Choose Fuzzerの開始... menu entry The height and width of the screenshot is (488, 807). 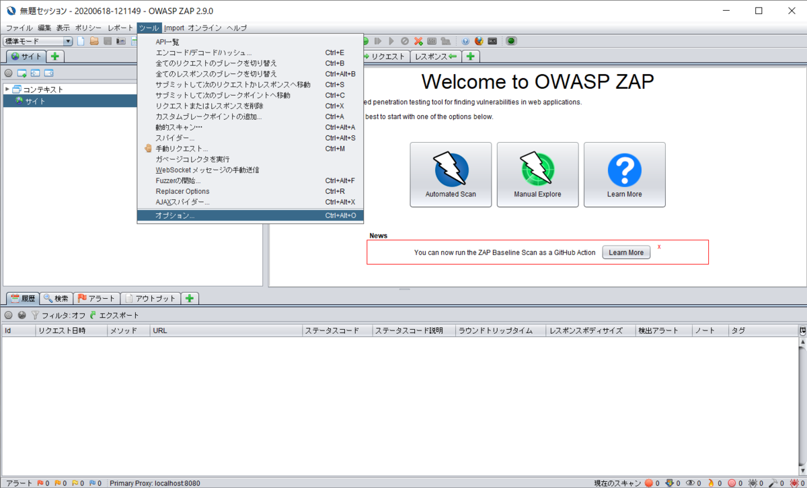coord(250,180)
